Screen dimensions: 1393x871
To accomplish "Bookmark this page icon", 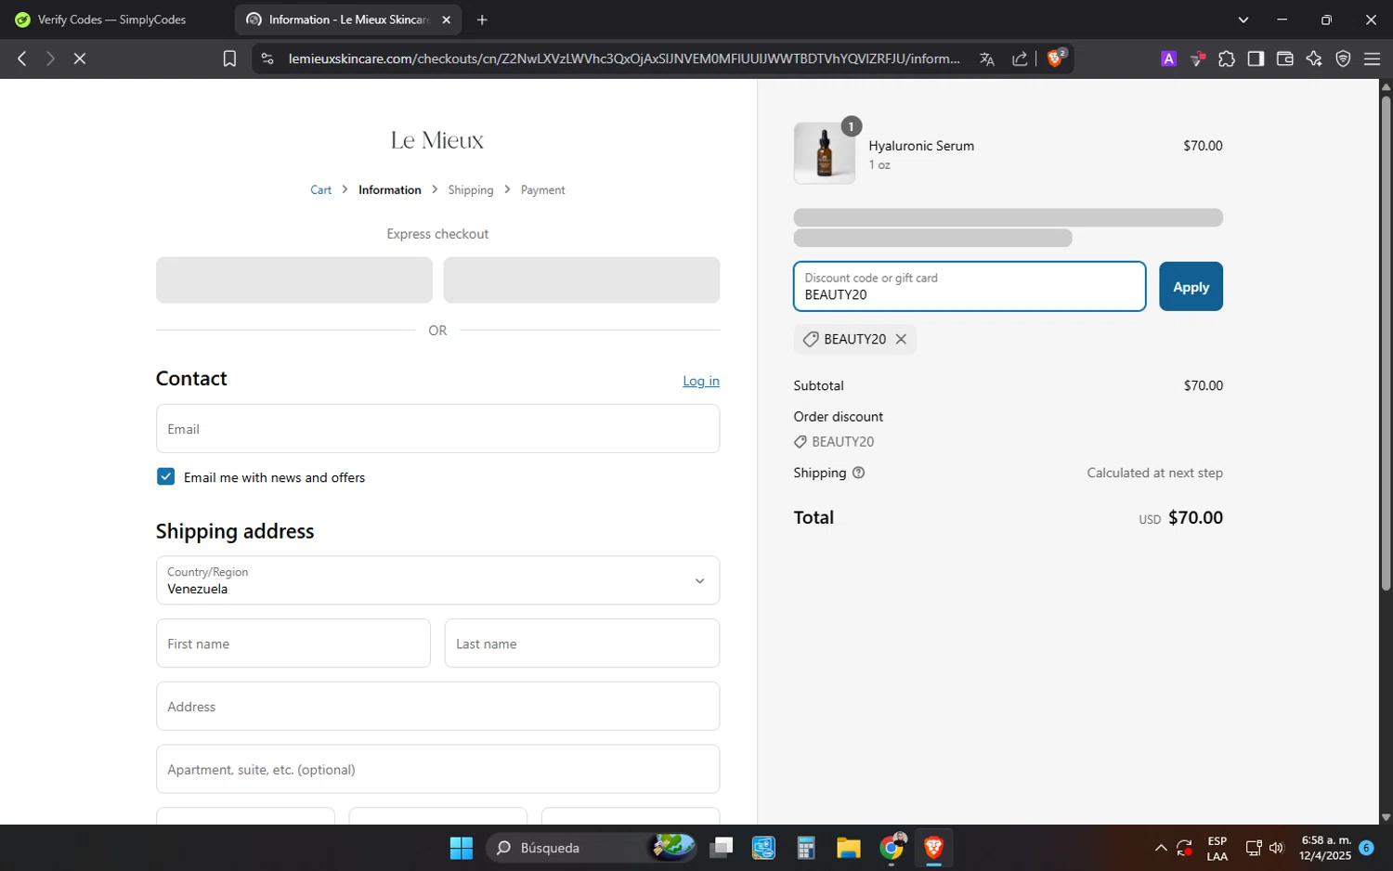I will [x=229, y=58].
